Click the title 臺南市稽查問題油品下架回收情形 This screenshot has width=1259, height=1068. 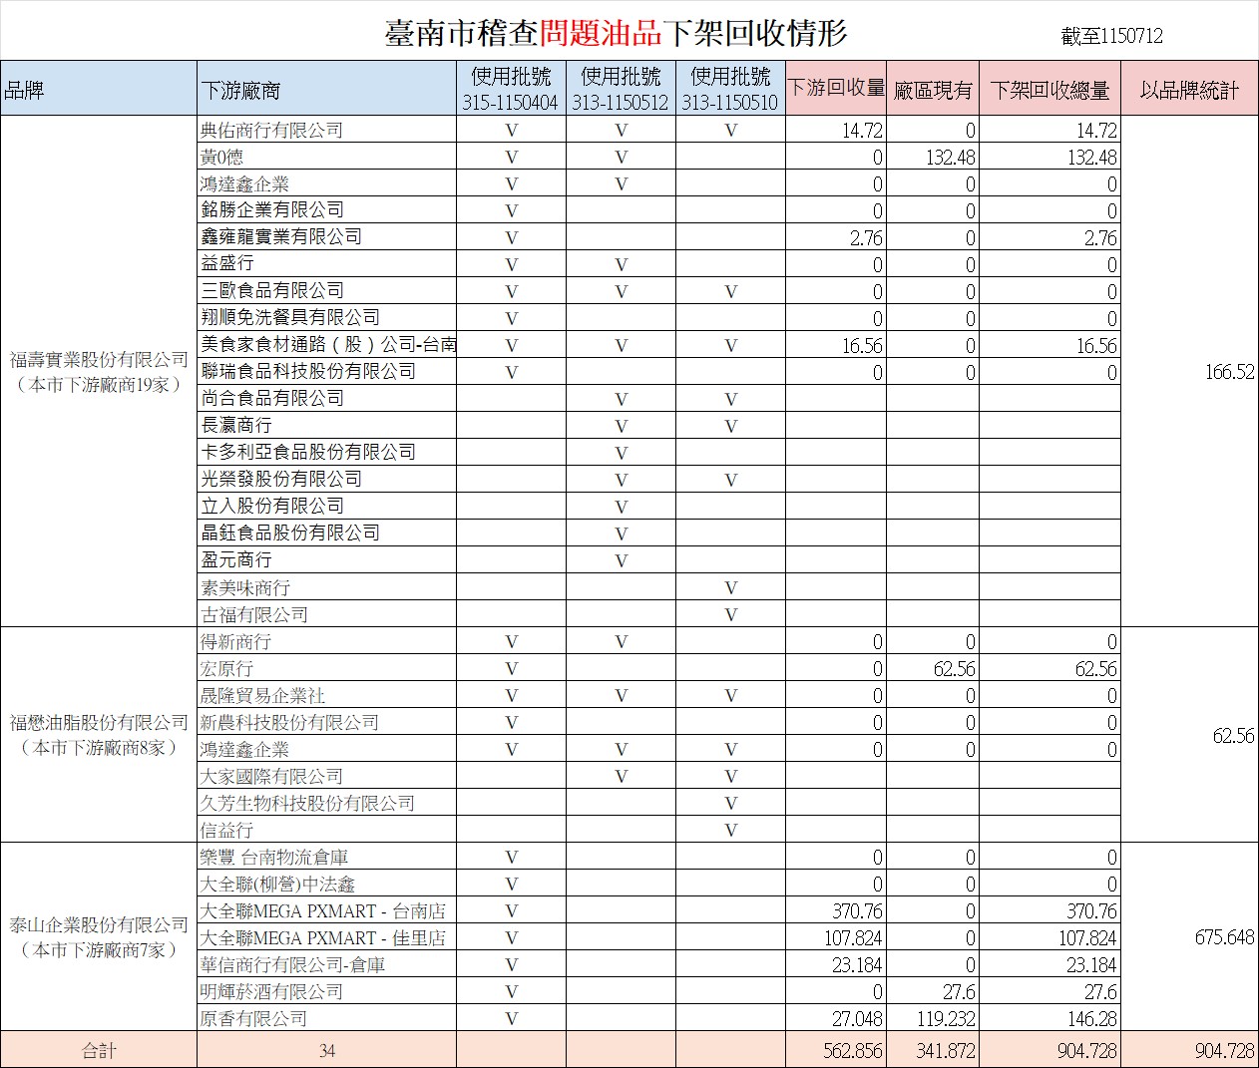616,33
